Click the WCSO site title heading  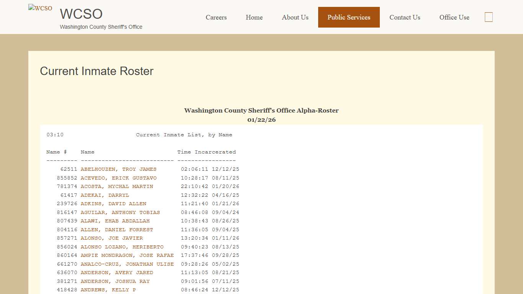[81, 14]
